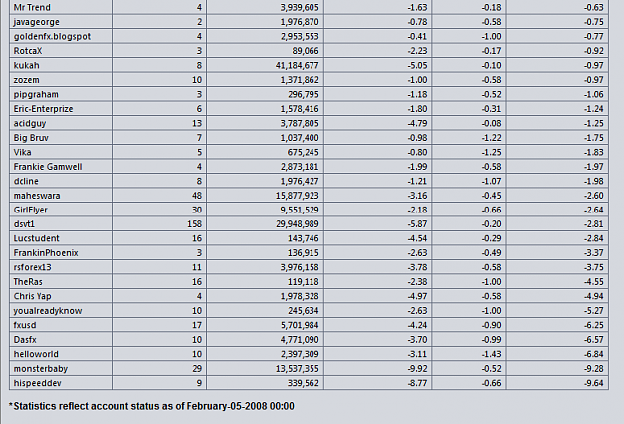The height and width of the screenshot is (424, 624).
Task: Click -5.87 in the dsvt1 row
Action: click(418, 224)
